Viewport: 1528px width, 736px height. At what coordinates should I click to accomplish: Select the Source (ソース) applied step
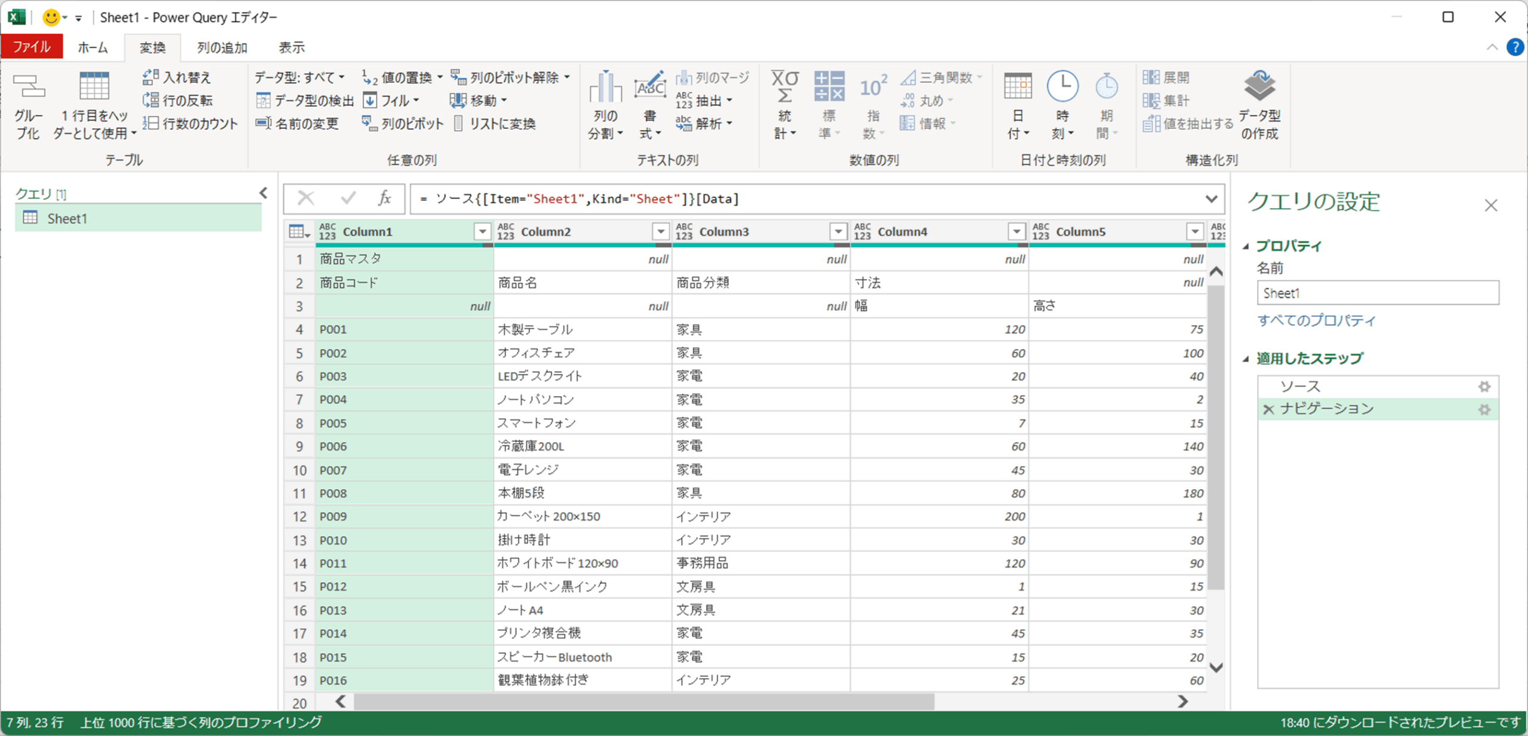[1300, 386]
